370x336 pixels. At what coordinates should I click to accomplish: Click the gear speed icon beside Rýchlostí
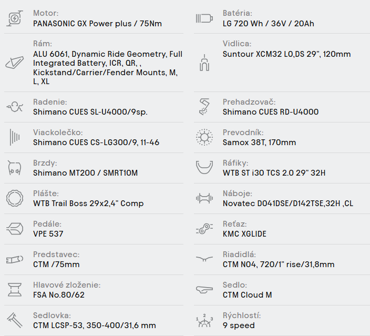204,320
